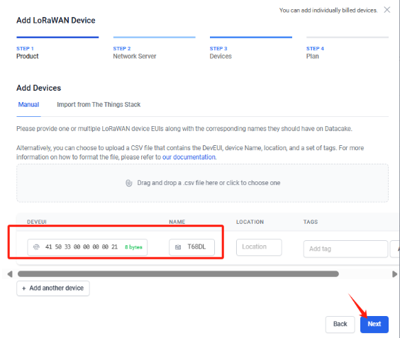
Task: Close the Add LoRaWAN Device dialog
Action: click(387, 10)
